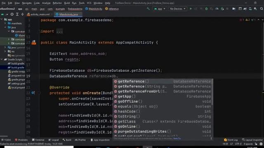
Task: Select local.properties in Gradle Scripts
Action: (x=16, y=88)
